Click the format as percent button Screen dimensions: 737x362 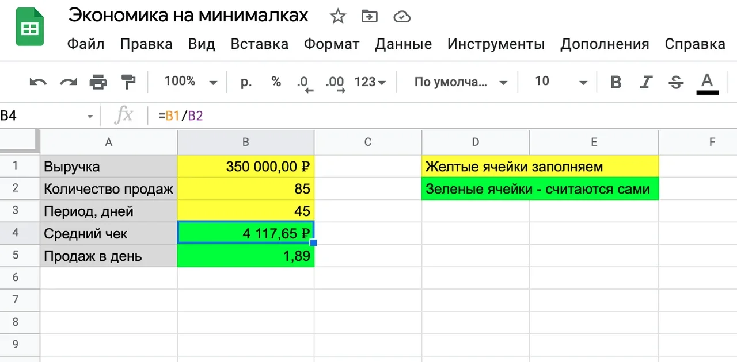click(276, 82)
